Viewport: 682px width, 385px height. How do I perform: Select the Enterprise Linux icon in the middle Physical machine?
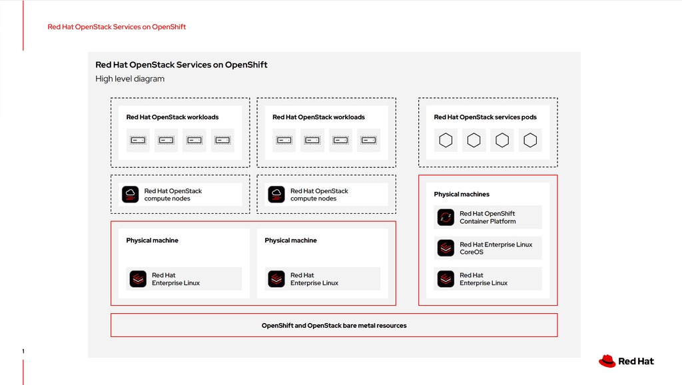click(x=276, y=279)
